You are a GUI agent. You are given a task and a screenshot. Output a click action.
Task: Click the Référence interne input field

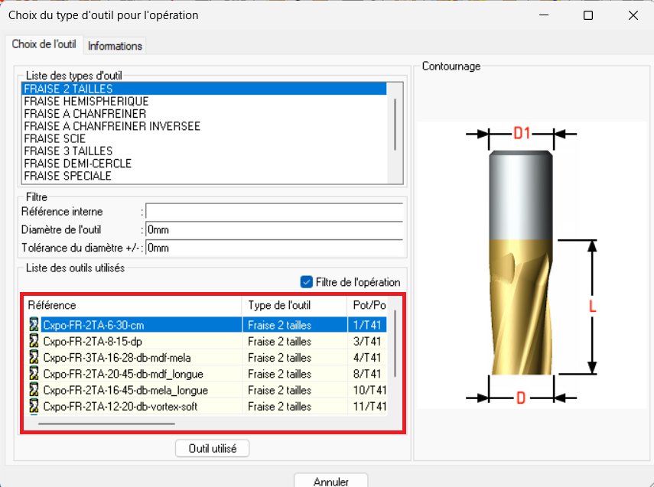pyautogui.click(x=274, y=212)
